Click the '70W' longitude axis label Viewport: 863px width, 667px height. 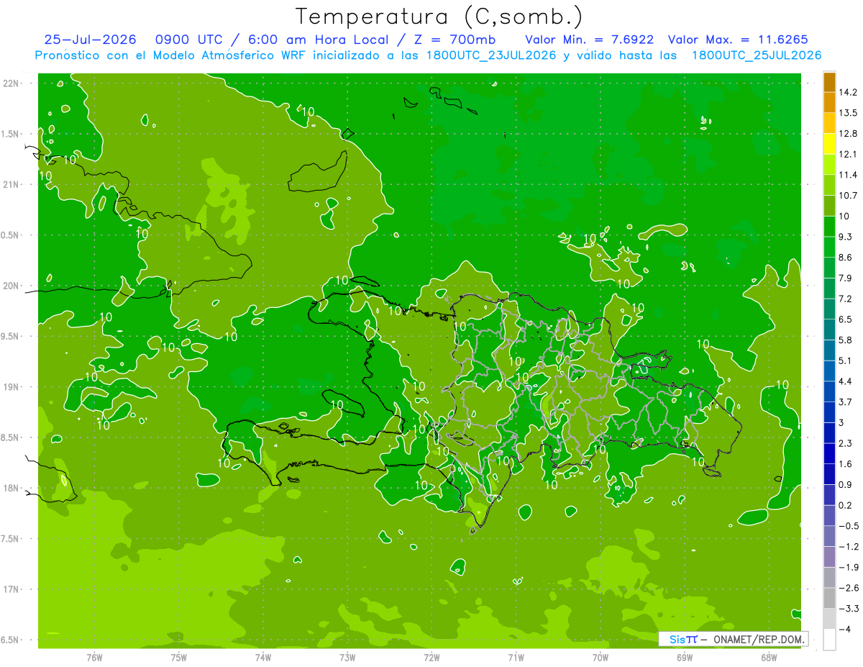[x=601, y=658]
